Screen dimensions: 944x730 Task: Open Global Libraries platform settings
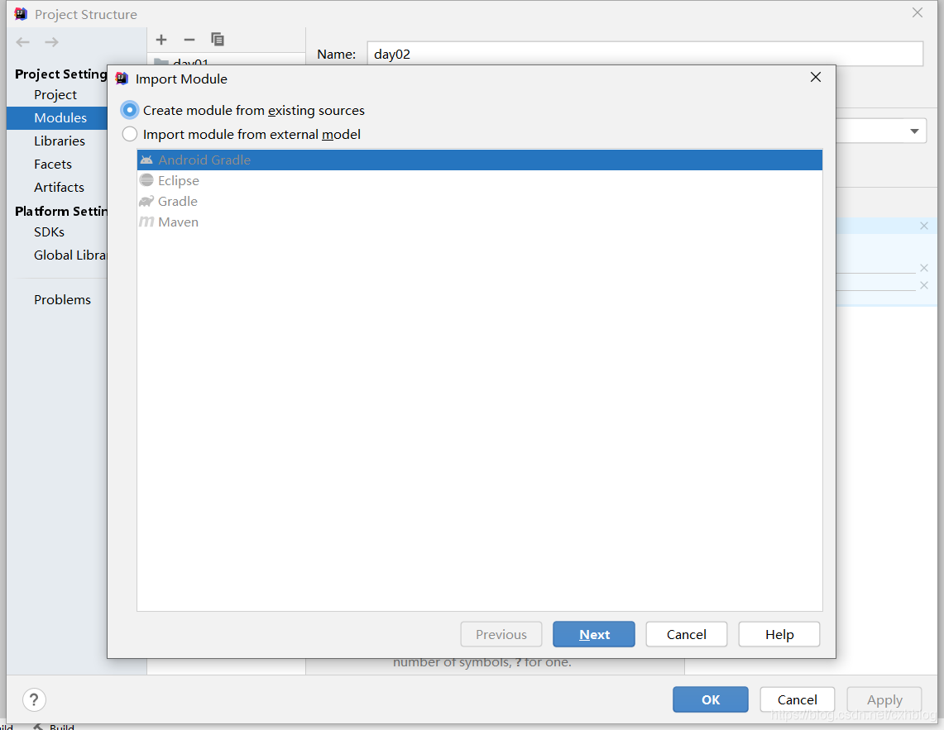69,255
